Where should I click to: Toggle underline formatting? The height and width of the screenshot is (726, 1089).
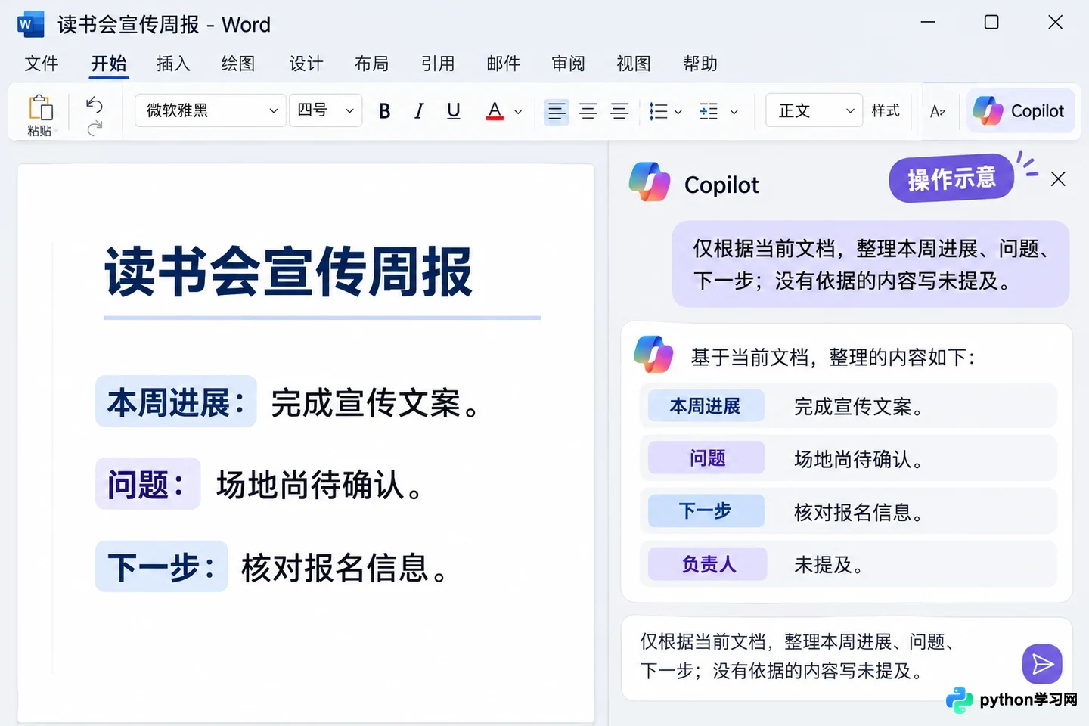454,111
